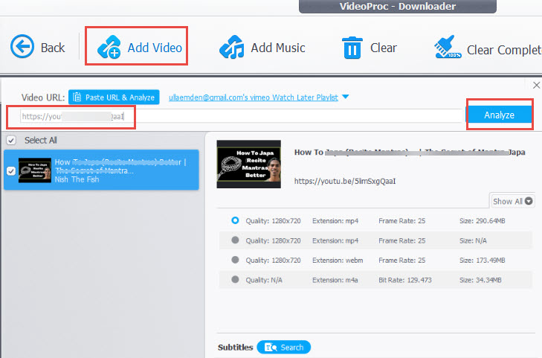This screenshot has width=542, height=358.
Task: Click the Size: 173.49MB value
Action: pos(483,260)
